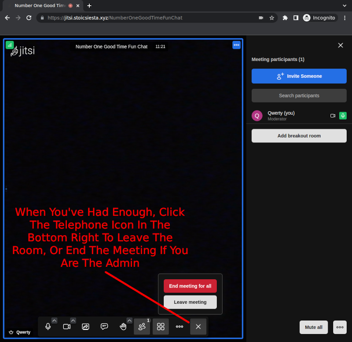Expand the reactions menu chevron

click(x=129, y=320)
